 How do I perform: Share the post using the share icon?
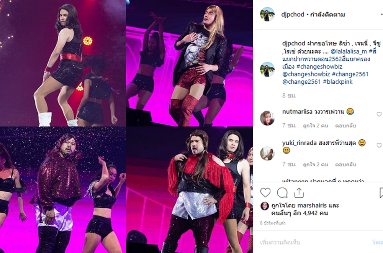click(x=299, y=193)
